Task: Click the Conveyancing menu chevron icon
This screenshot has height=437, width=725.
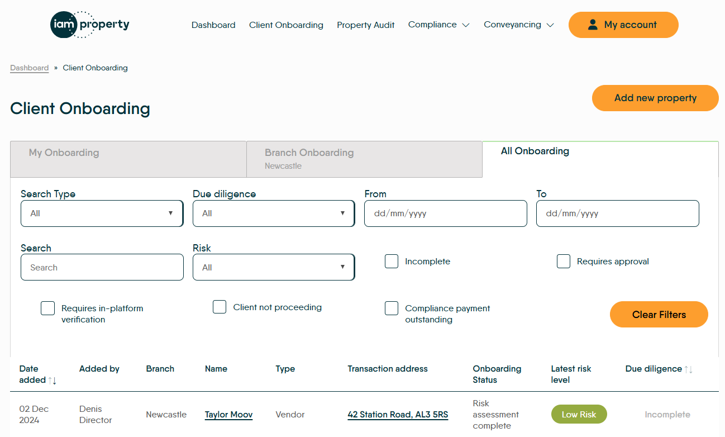Action: [550, 25]
